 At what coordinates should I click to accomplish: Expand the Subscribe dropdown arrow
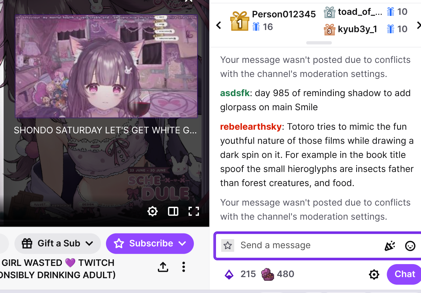tap(182, 244)
